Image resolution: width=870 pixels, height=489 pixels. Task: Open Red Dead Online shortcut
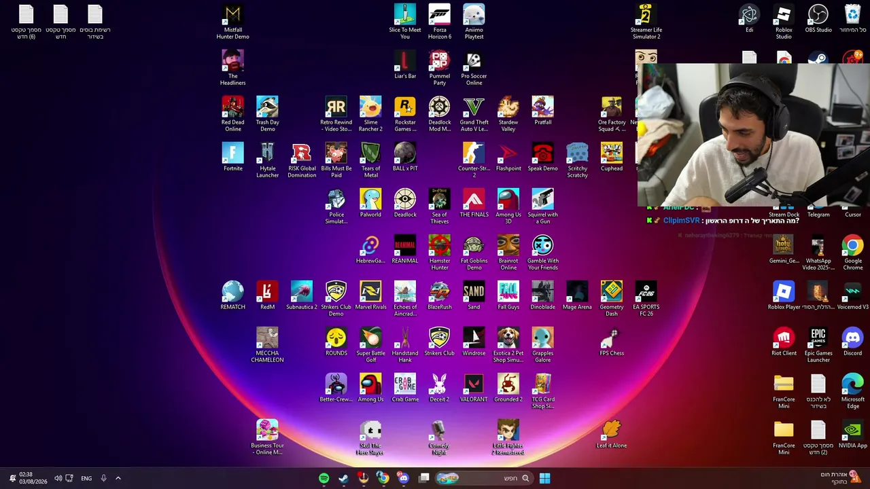pos(232,114)
